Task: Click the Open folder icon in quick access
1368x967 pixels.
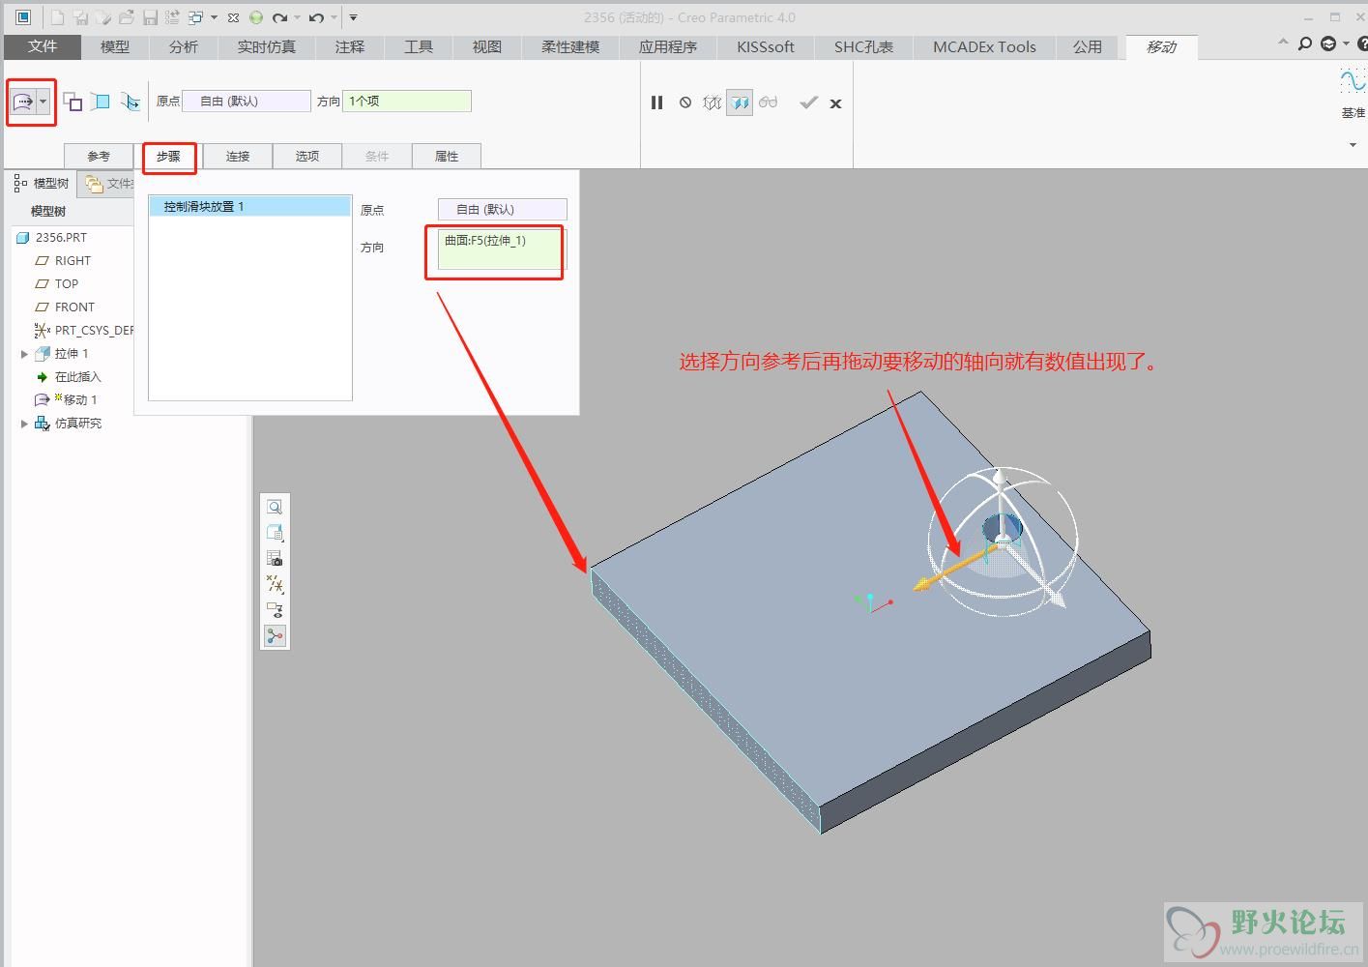Action: [x=127, y=17]
